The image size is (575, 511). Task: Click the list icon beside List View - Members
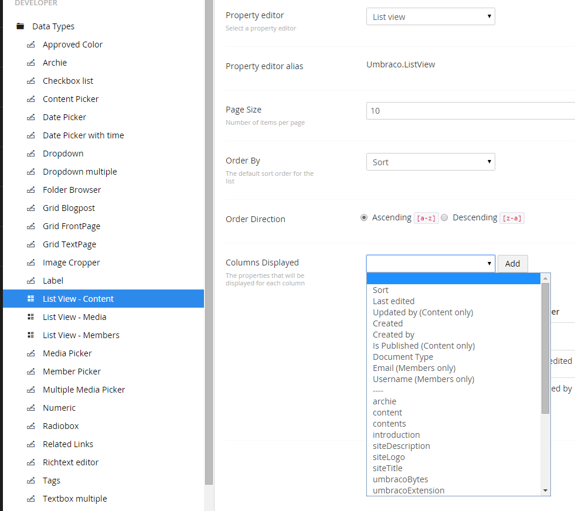(x=31, y=335)
